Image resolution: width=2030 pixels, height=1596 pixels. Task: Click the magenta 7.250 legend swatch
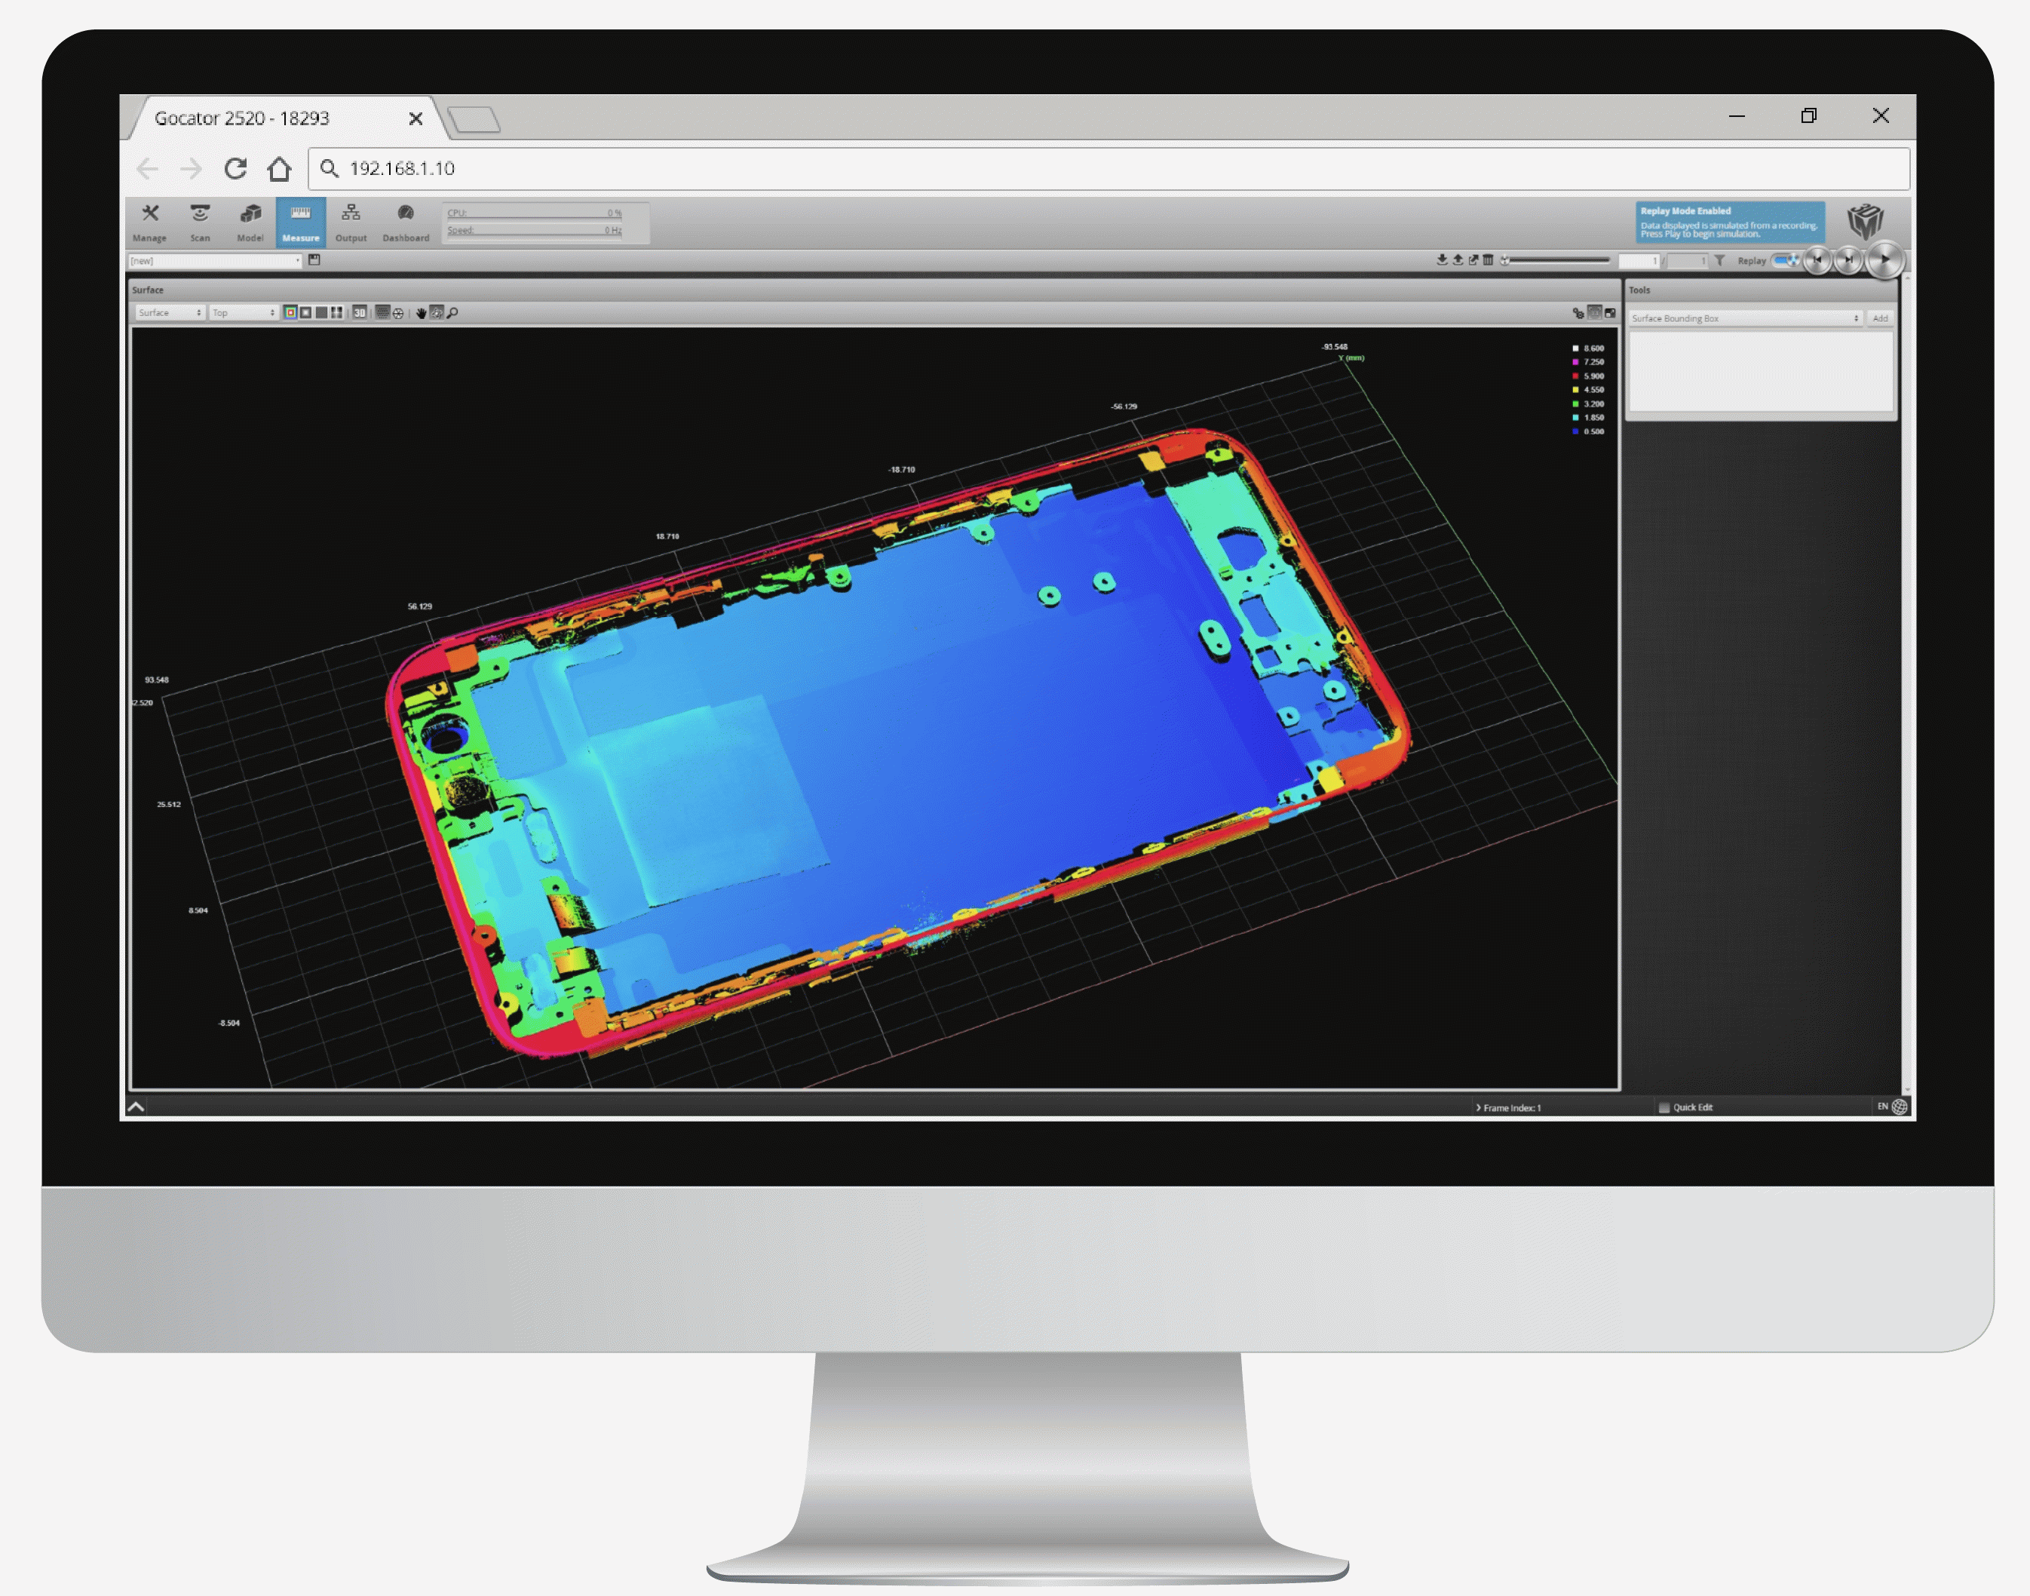click(x=1576, y=363)
